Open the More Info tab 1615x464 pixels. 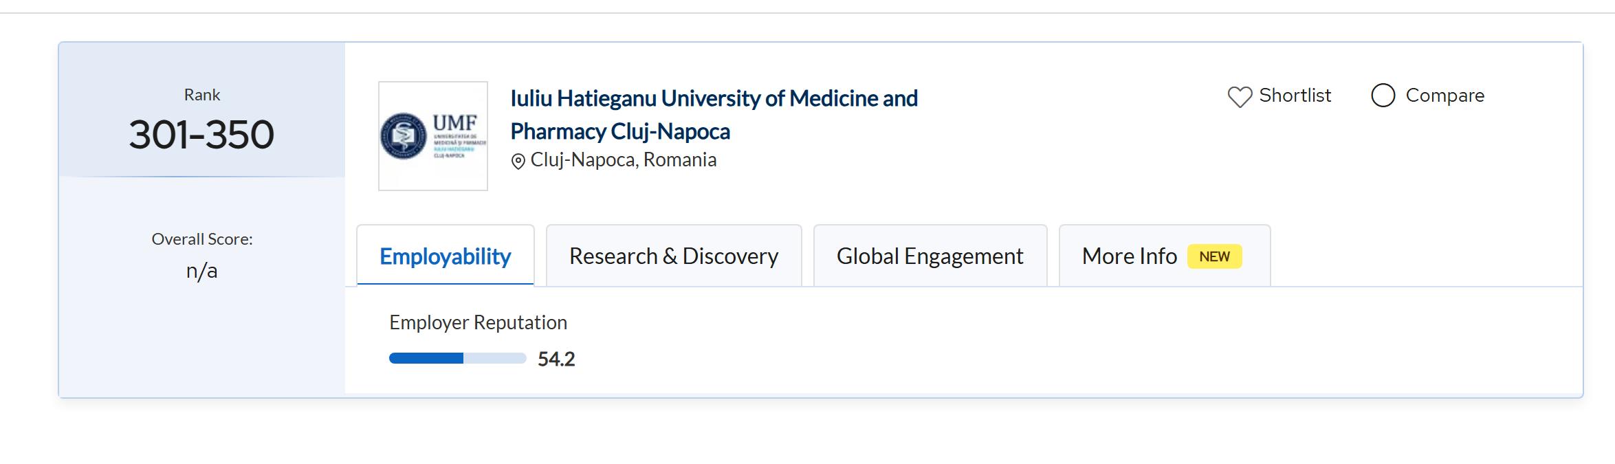[1129, 256]
